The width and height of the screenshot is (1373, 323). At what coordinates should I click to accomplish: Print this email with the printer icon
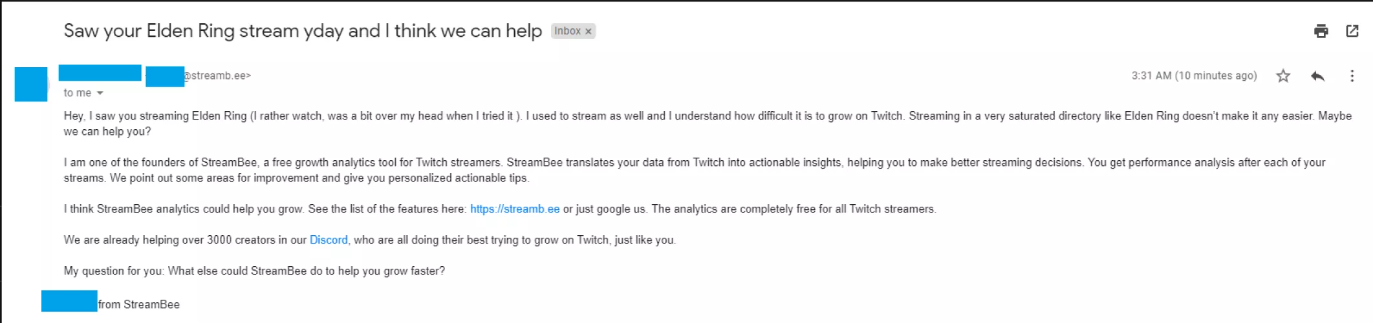point(1321,31)
